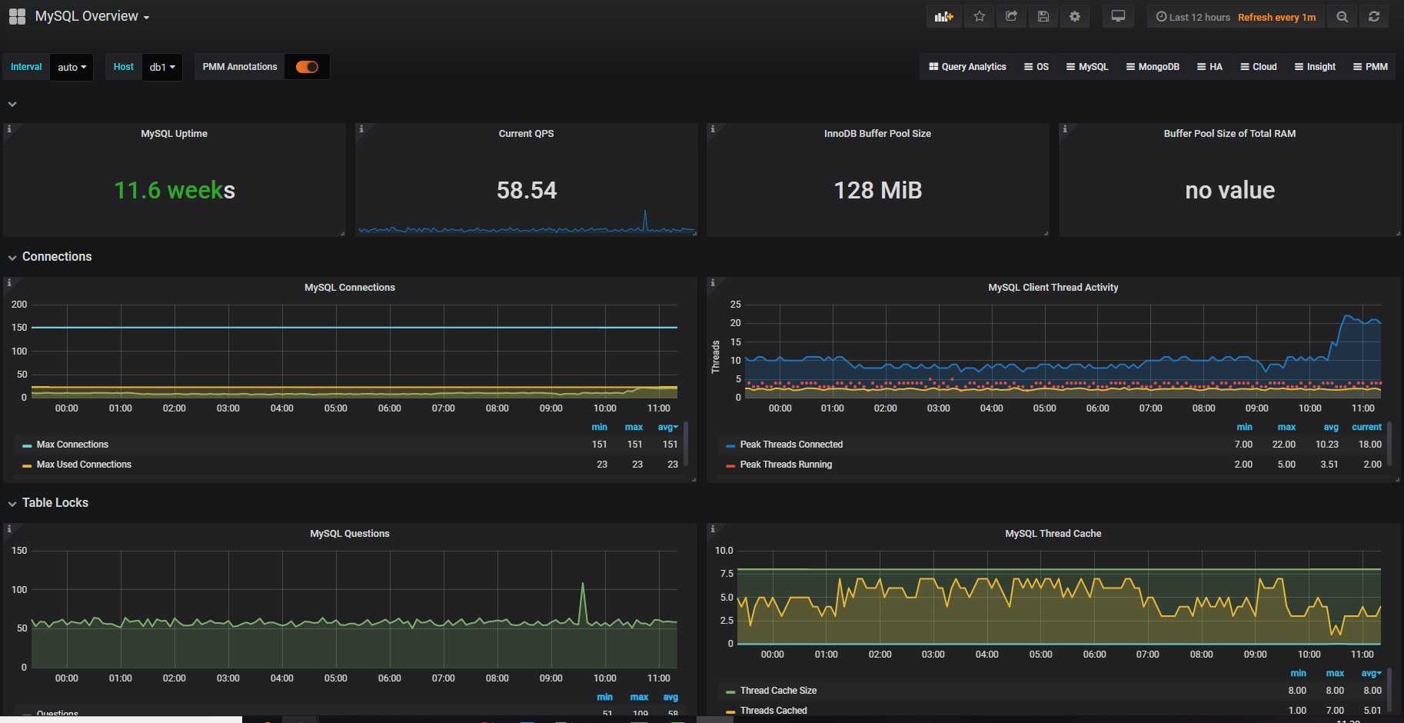The height and width of the screenshot is (723, 1404).
Task: Open the MySQL Overview dashboard dropdown
Action: [91, 16]
